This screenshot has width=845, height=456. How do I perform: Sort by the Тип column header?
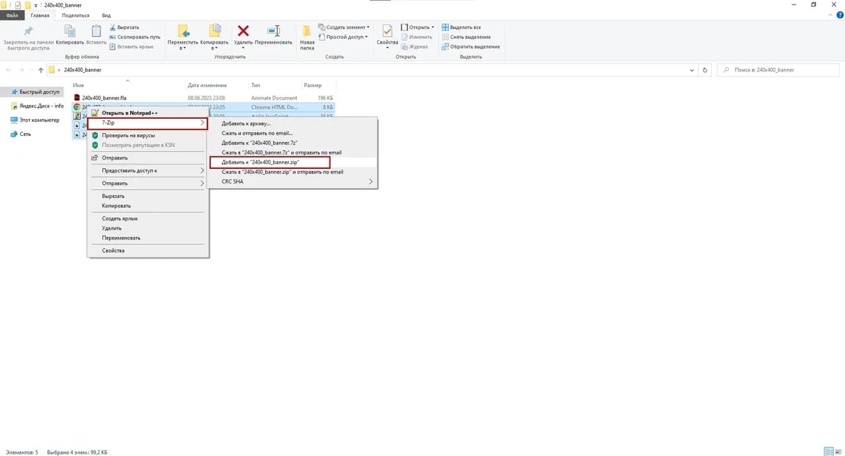[x=275, y=85]
